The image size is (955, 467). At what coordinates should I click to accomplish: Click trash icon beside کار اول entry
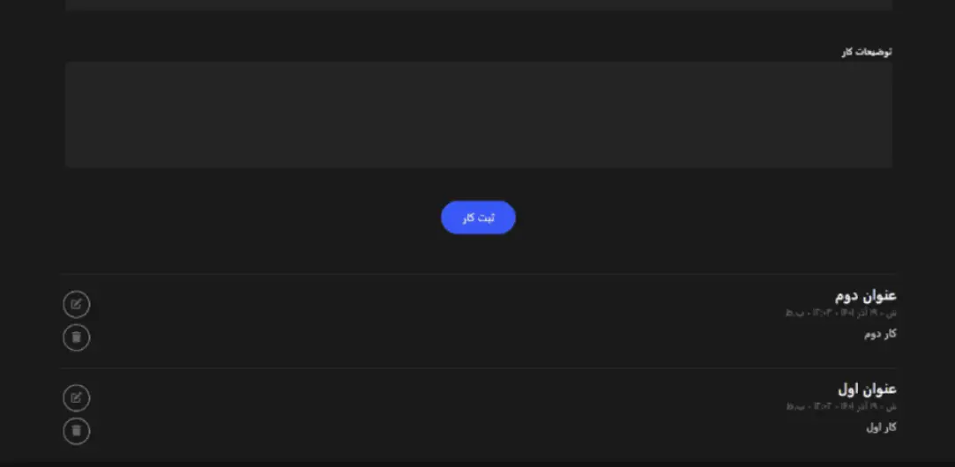click(x=76, y=431)
